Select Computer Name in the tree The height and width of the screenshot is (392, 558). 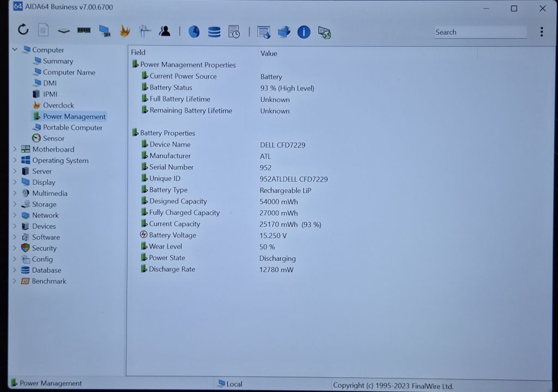69,73
